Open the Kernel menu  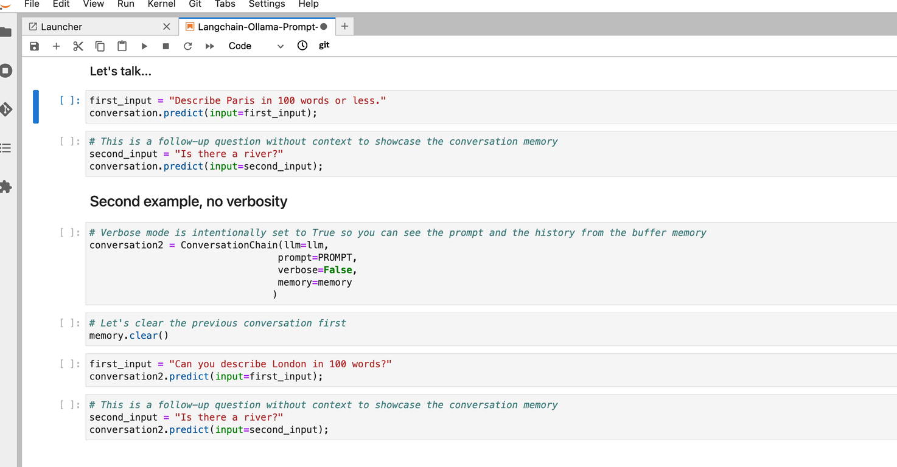pyautogui.click(x=161, y=4)
